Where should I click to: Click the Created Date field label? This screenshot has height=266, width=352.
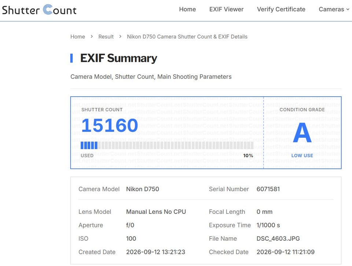(97, 252)
